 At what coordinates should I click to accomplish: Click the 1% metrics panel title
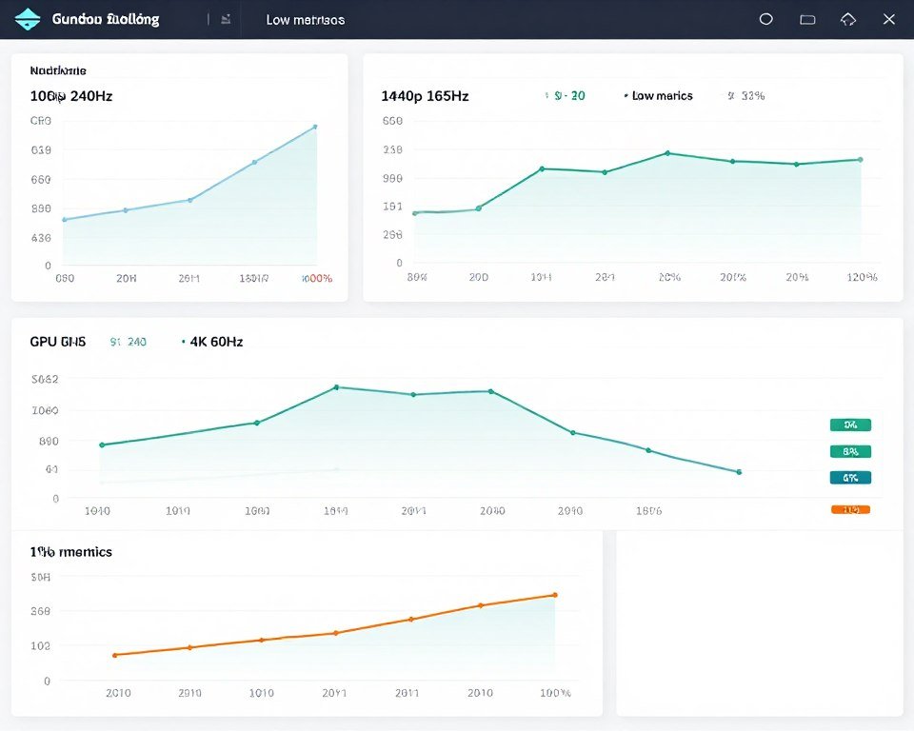coord(70,552)
